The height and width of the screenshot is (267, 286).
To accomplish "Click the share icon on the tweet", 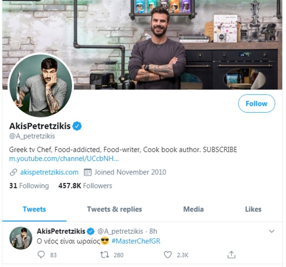I will point(231,255).
